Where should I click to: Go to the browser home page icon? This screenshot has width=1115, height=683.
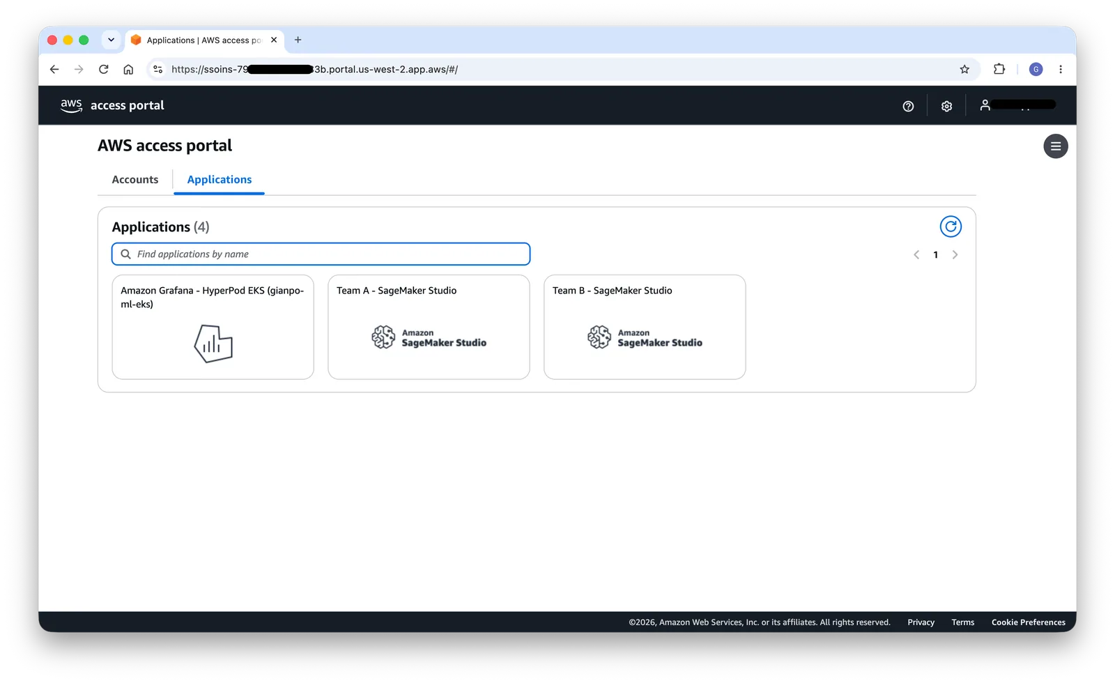[128, 69]
